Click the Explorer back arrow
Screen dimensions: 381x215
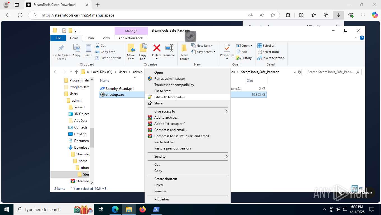tap(55, 72)
